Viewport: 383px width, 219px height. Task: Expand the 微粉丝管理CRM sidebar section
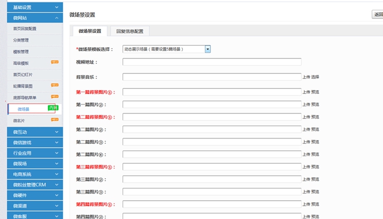(35, 185)
